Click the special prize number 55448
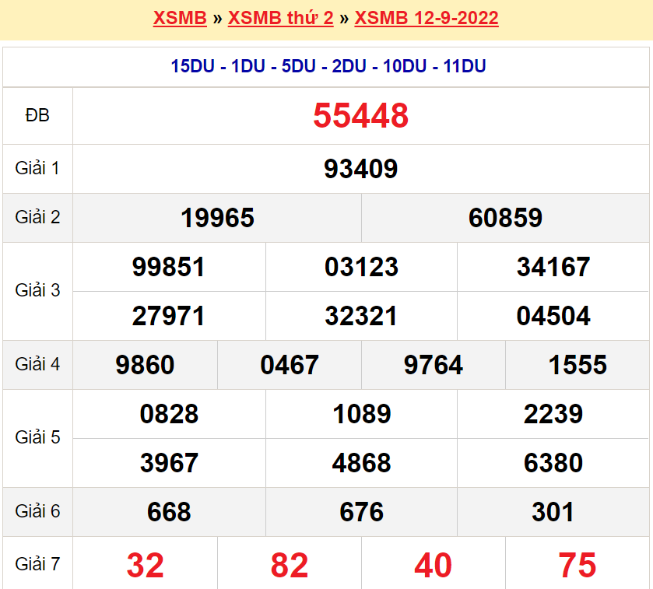Image resolution: width=653 pixels, height=589 pixels. [360, 115]
